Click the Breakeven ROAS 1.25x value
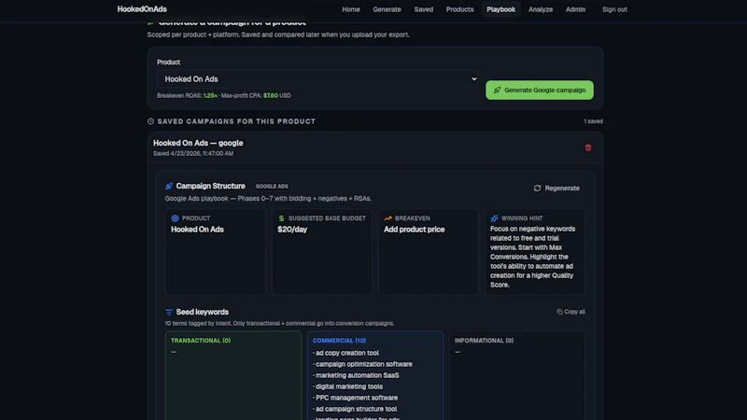 [210, 96]
